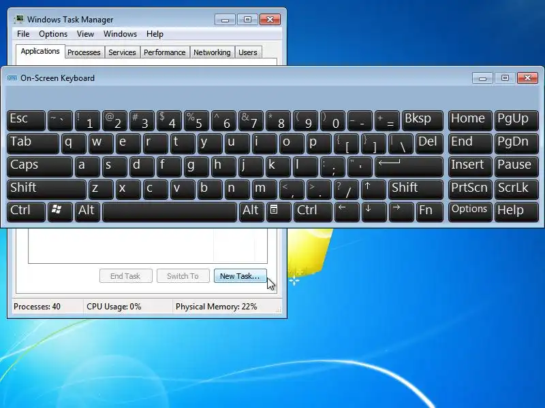This screenshot has width=545, height=408.
Task: Toggle the right Ctrl key
Action: pos(313,211)
